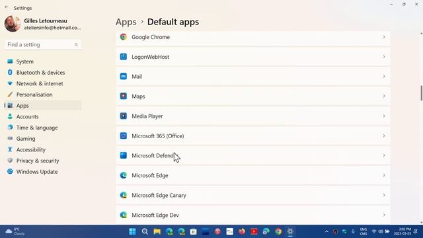Click the Maps app icon

(x=124, y=96)
